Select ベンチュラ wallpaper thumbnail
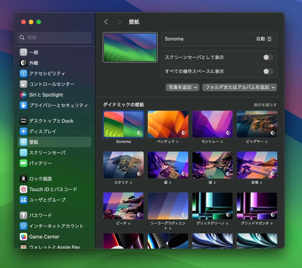Image resolution: width=302 pixels, height=268 pixels. tap(168, 124)
